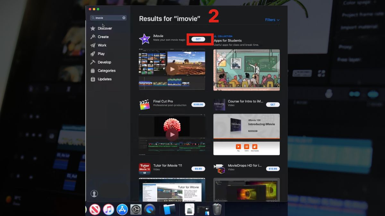Open the iMovie app title
The width and height of the screenshot is (385, 216).
pos(158,36)
